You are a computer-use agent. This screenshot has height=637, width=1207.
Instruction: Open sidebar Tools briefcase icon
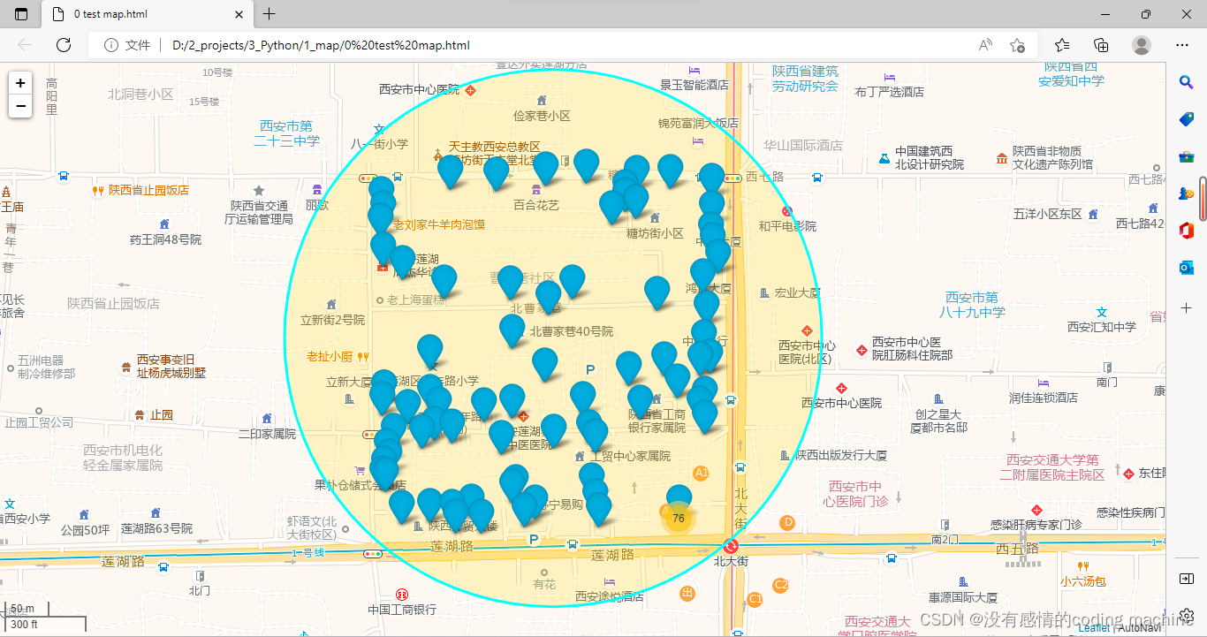1187,157
